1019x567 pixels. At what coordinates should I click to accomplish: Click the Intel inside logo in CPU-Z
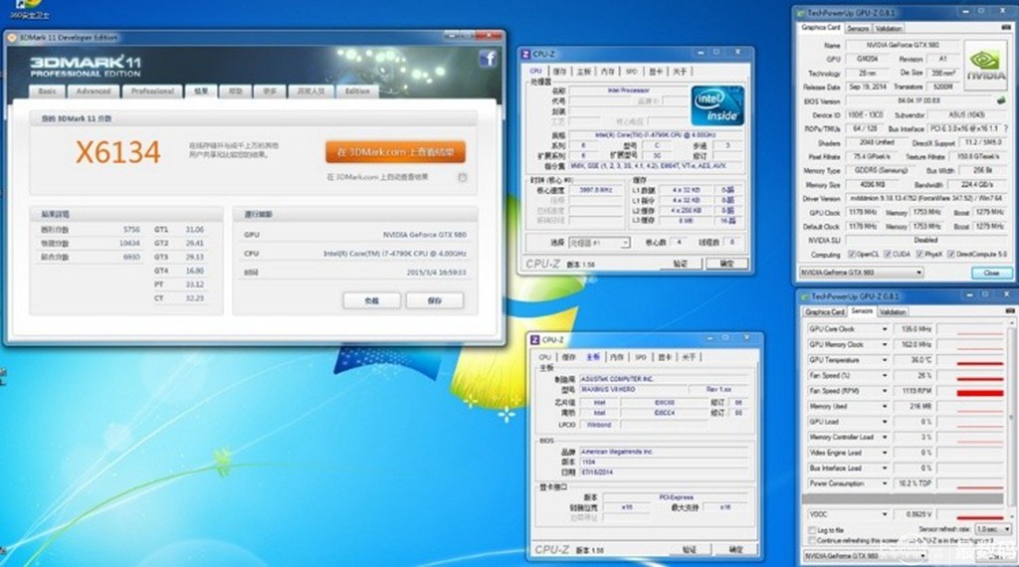tap(717, 105)
